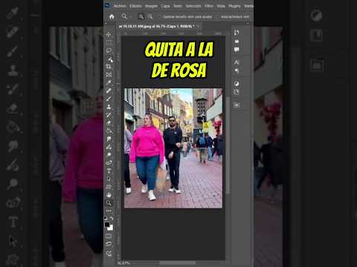Select the Zoom tool in the toolbar
The height and width of the screenshot is (267, 357).
tap(109, 203)
